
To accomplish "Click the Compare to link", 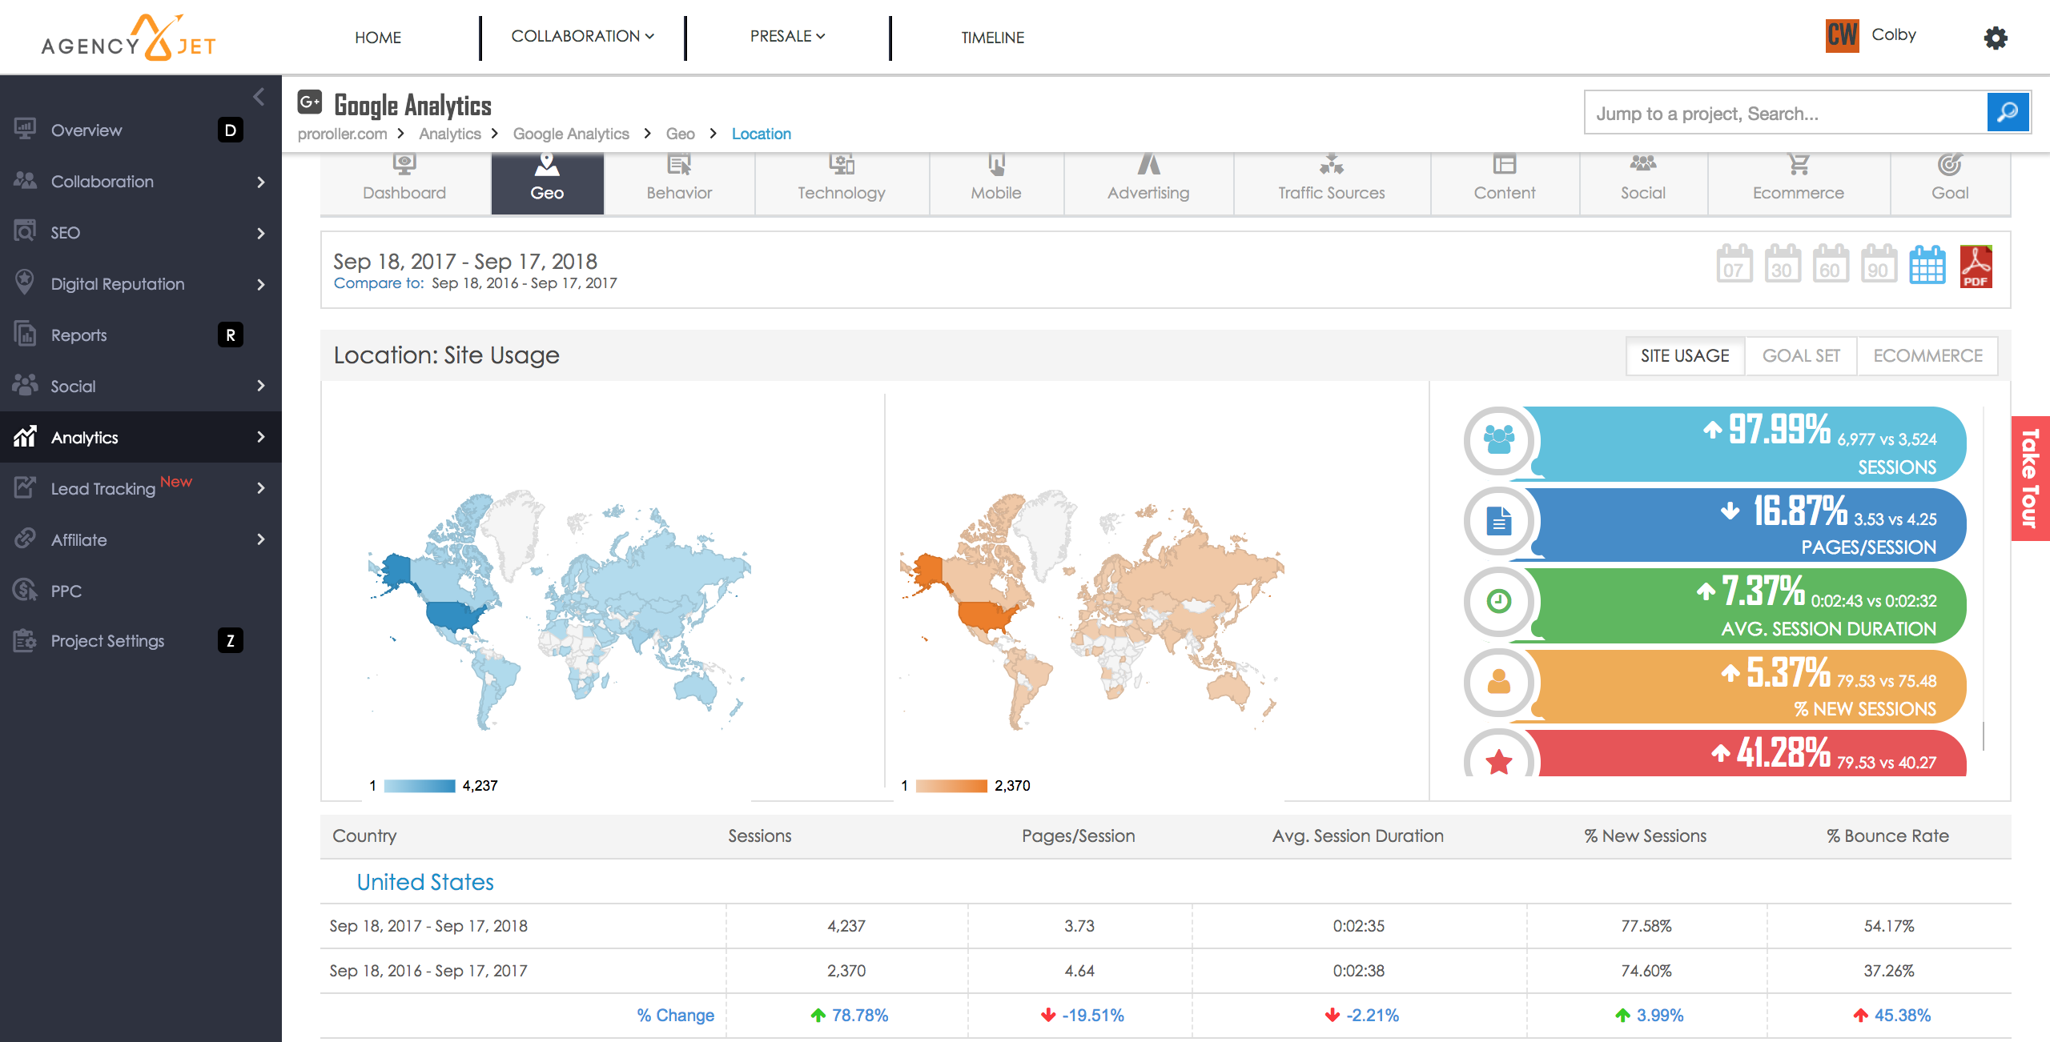I will (378, 283).
